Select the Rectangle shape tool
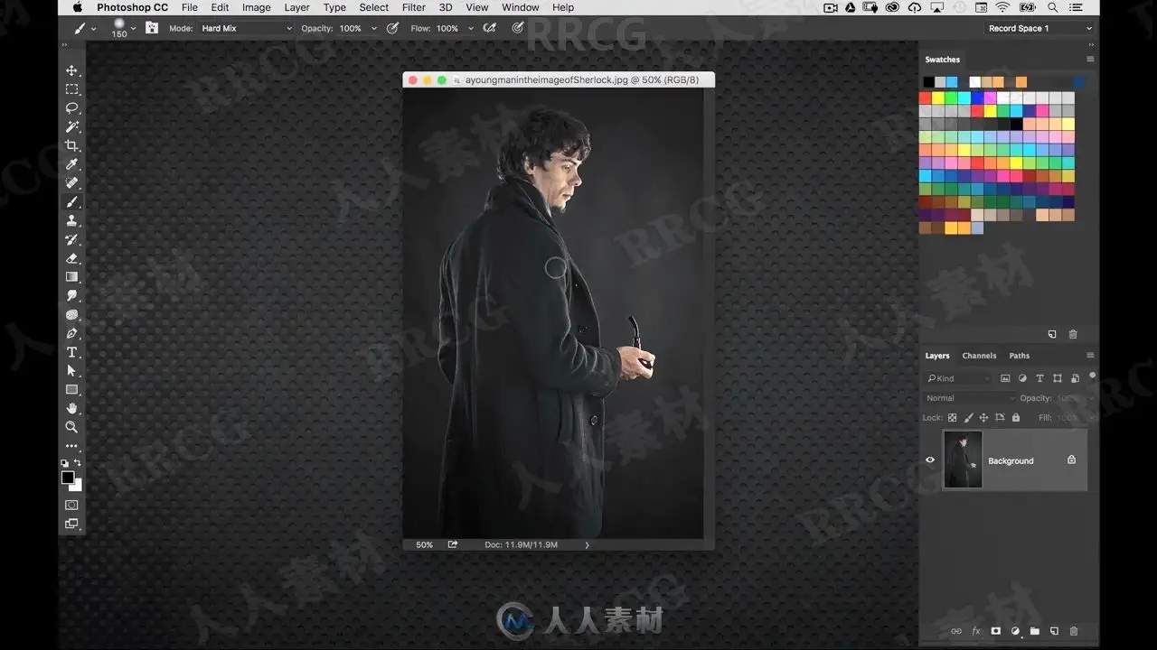This screenshot has height=650, width=1157. pyautogui.click(x=72, y=390)
